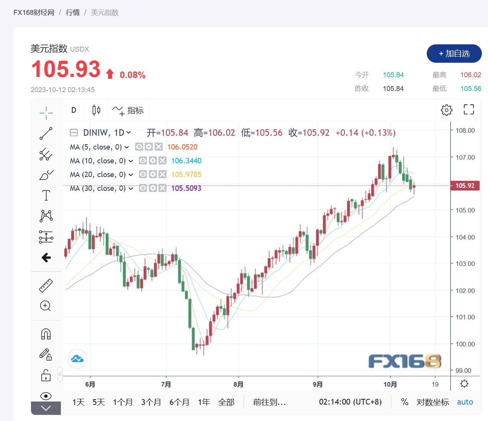Select the brush drawing tool
This screenshot has width=488, height=421.
(46, 175)
